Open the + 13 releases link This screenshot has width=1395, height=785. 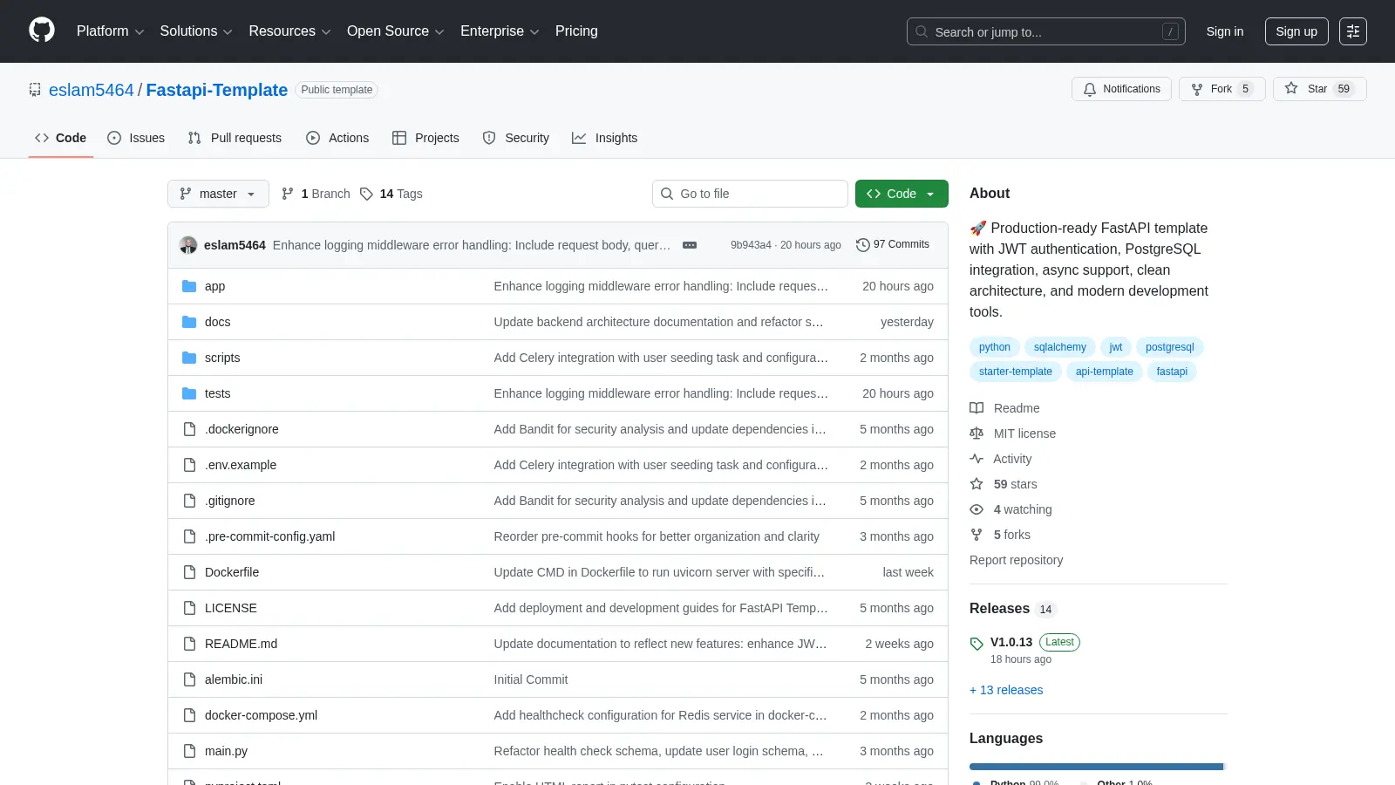(x=1006, y=690)
